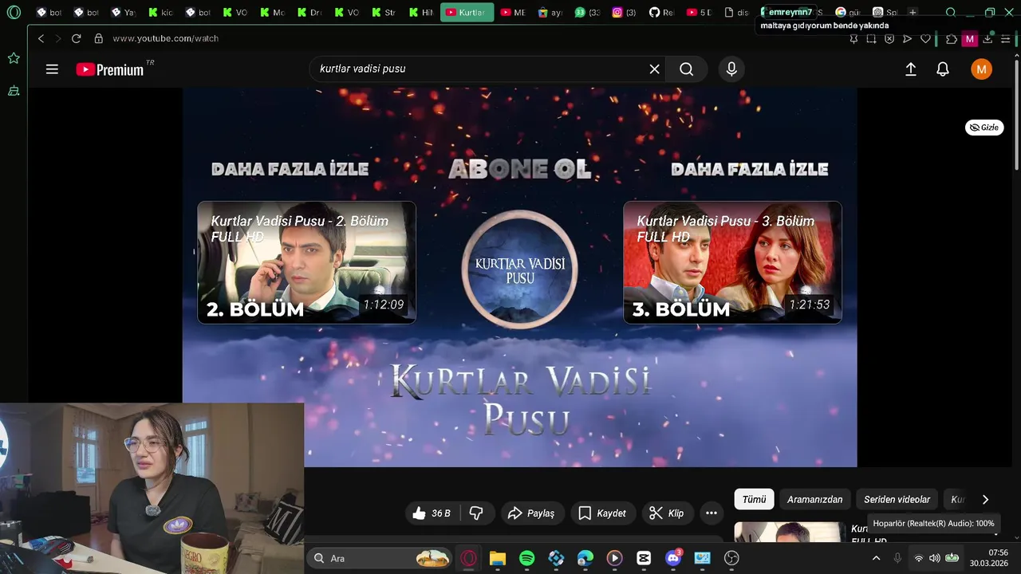Viewport: 1021px width, 574px height.
Task: Click the www.youtube.com/watch address bar
Action: [165, 38]
